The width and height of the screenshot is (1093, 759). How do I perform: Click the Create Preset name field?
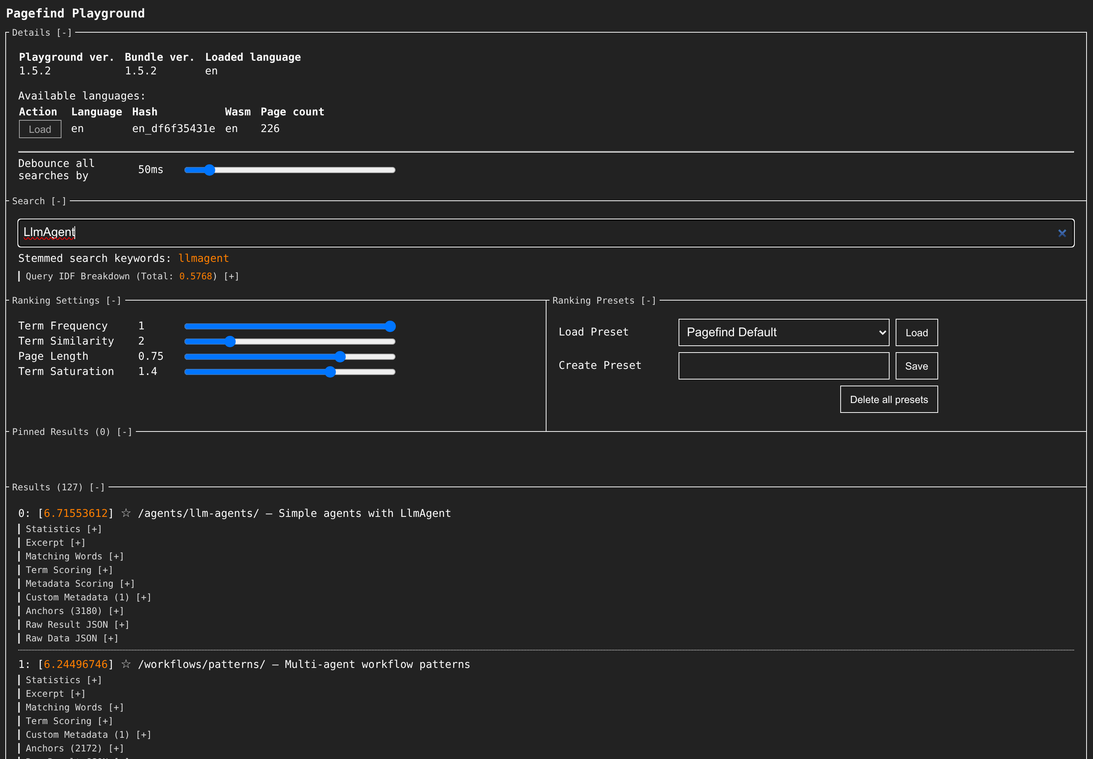[783, 366]
